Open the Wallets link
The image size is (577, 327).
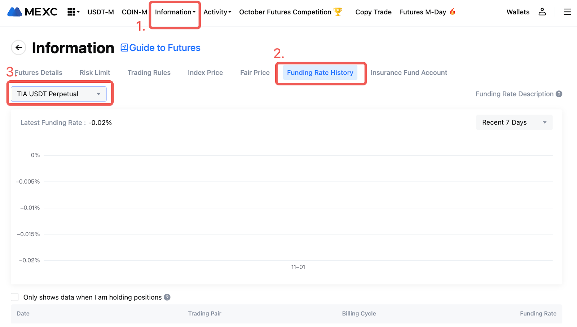pos(518,12)
